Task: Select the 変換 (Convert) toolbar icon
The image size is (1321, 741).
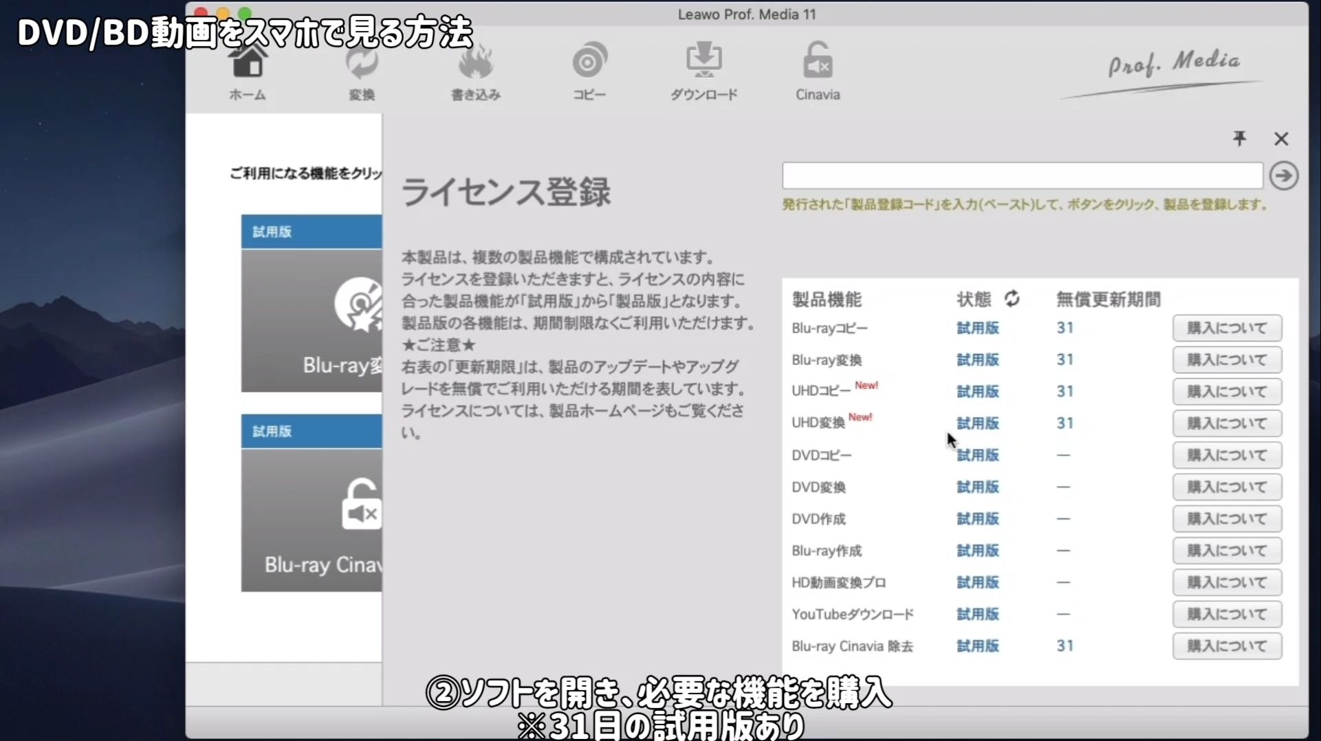Action: pos(361,73)
